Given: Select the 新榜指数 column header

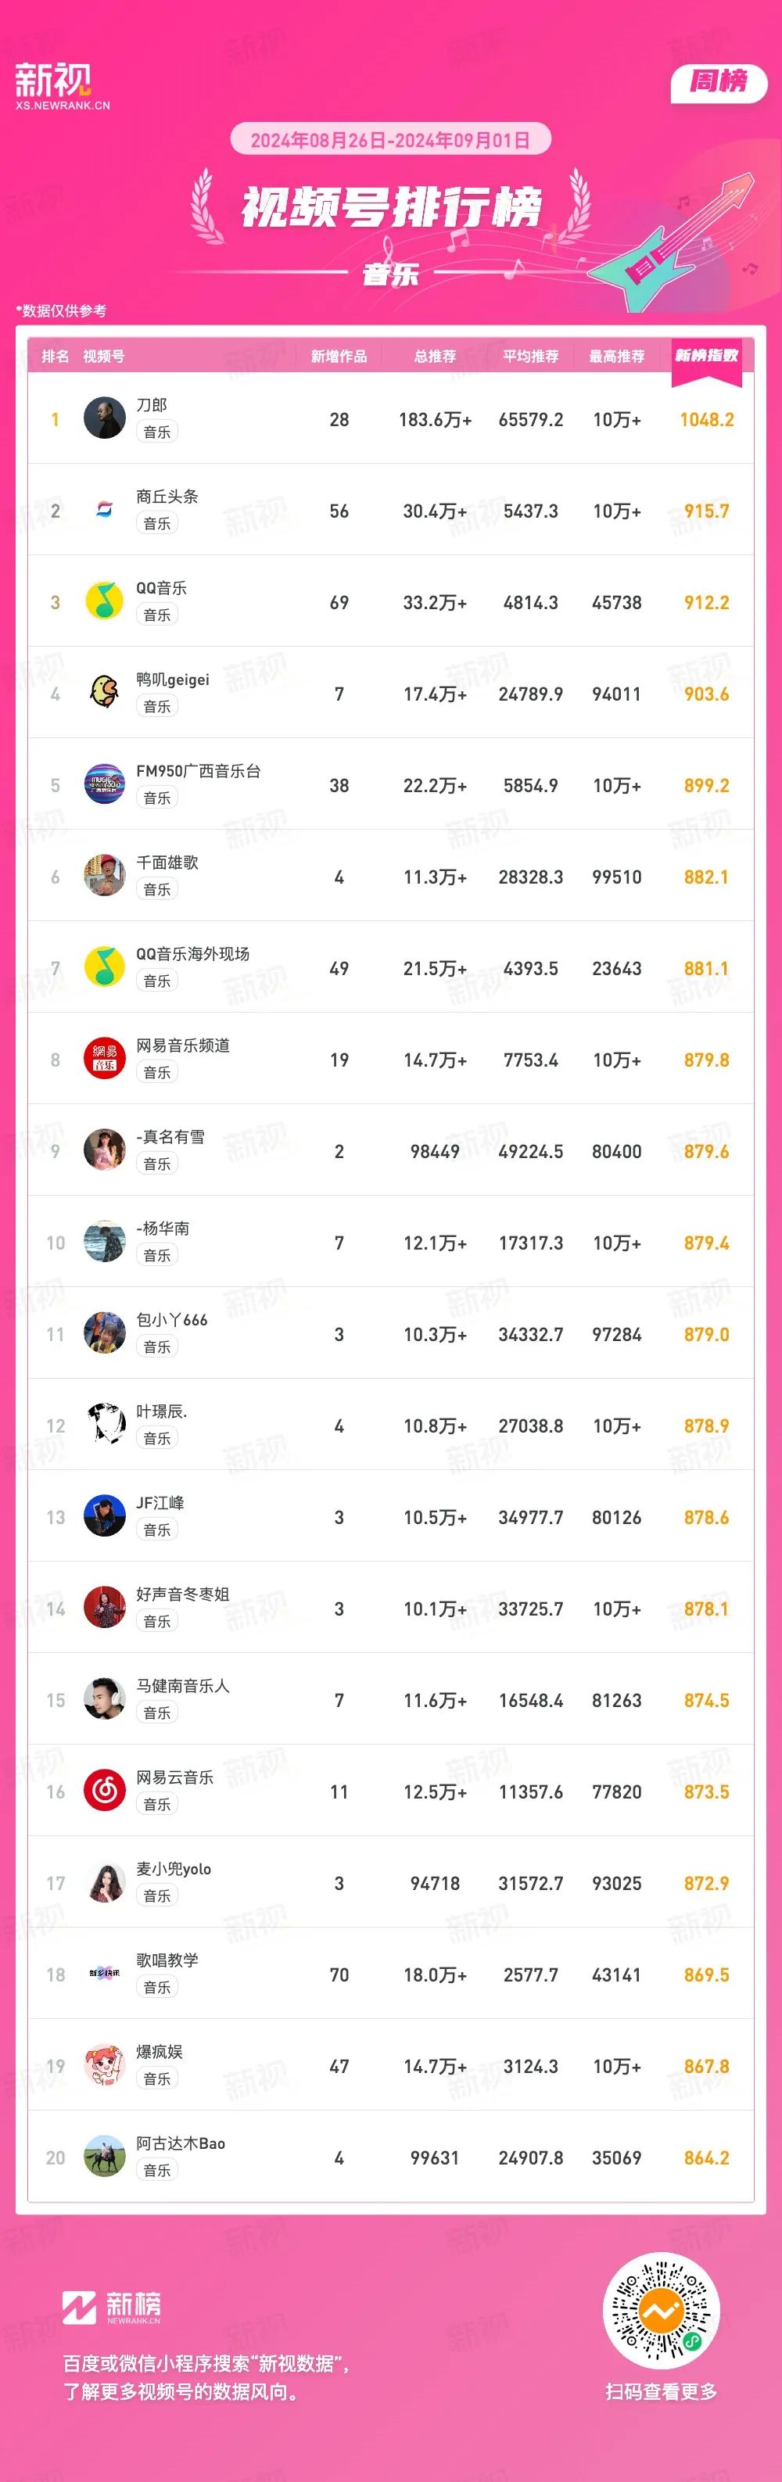Looking at the screenshot, I should (x=706, y=356).
